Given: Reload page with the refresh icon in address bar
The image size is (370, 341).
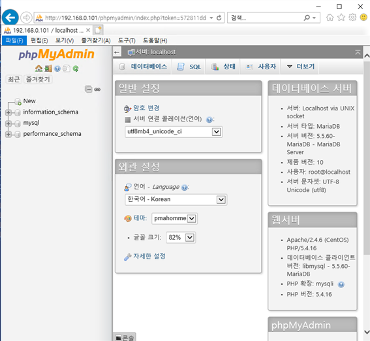Looking at the screenshot, I should pyautogui.click(x=219, y=18).
